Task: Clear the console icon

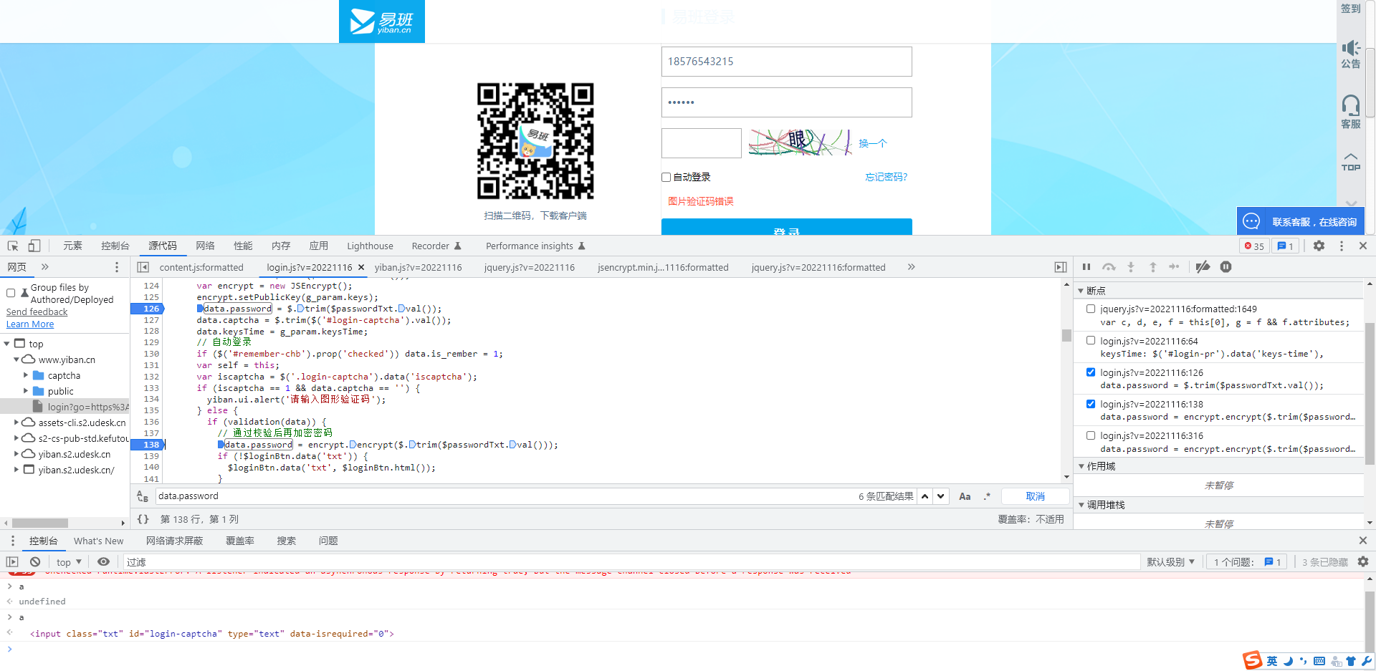Action: click(x=35, y=562)
